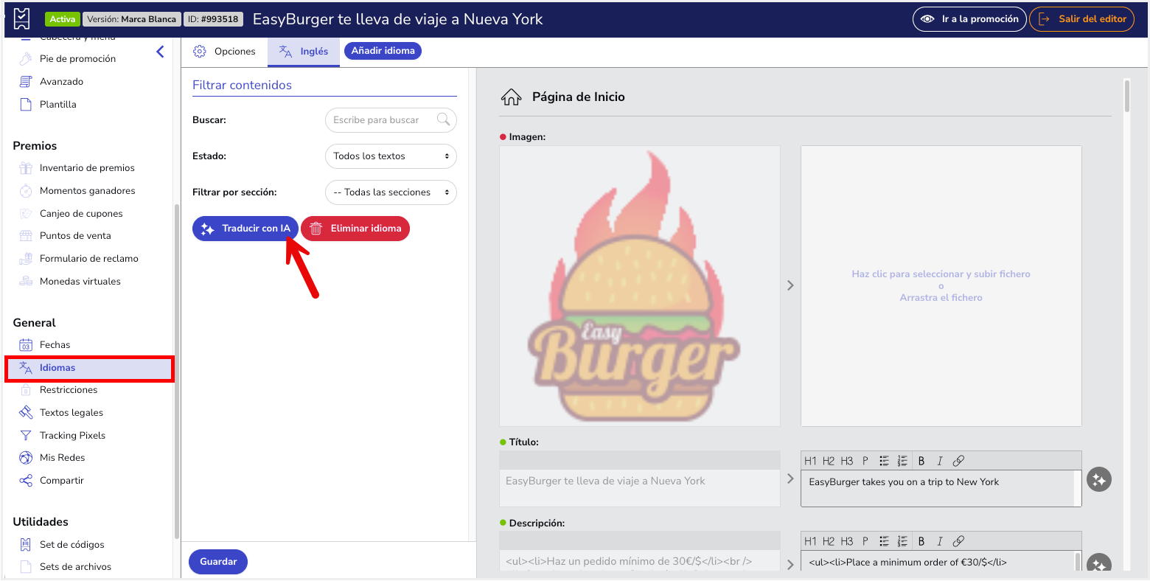Click the AI sparkle icon beside Título

pyautogui.click(x=1098, y=480)
